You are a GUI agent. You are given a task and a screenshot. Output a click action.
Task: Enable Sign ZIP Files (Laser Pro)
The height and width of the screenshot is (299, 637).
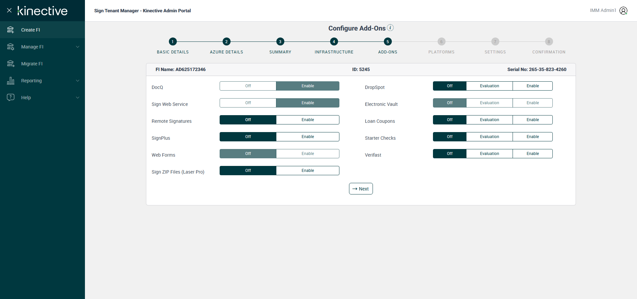tap(308, 171)
